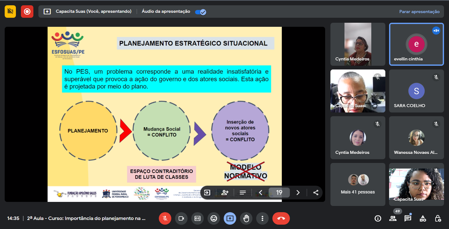Open the more options three-dot menu
Viewport: 449px width, 229px height.
pos(262,218)
